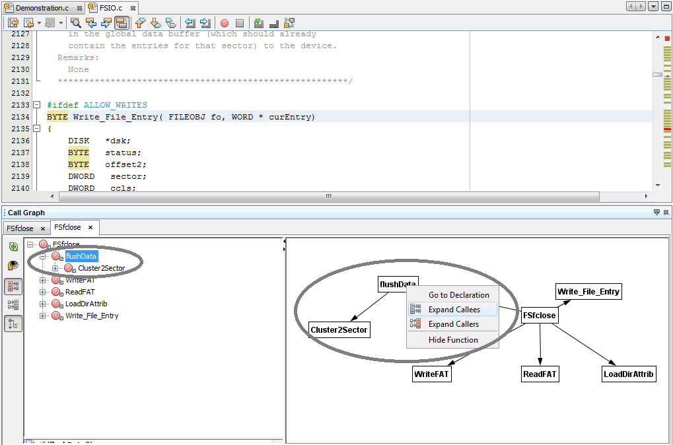Click the Shift Line Left icon

click(190, 22)
